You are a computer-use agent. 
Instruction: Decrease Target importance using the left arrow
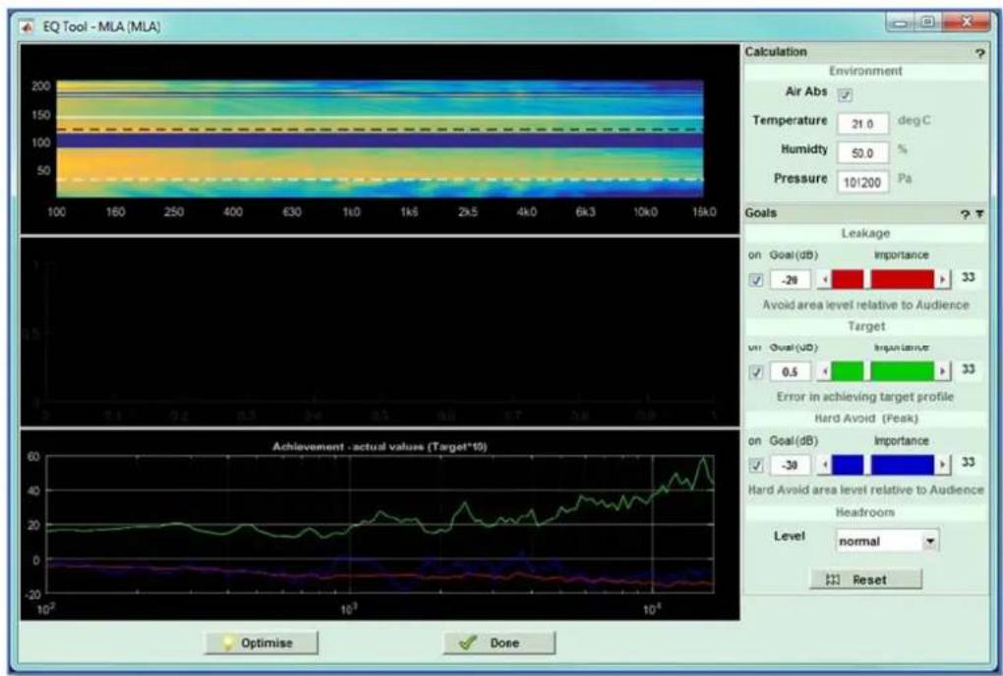pos(825,372)
